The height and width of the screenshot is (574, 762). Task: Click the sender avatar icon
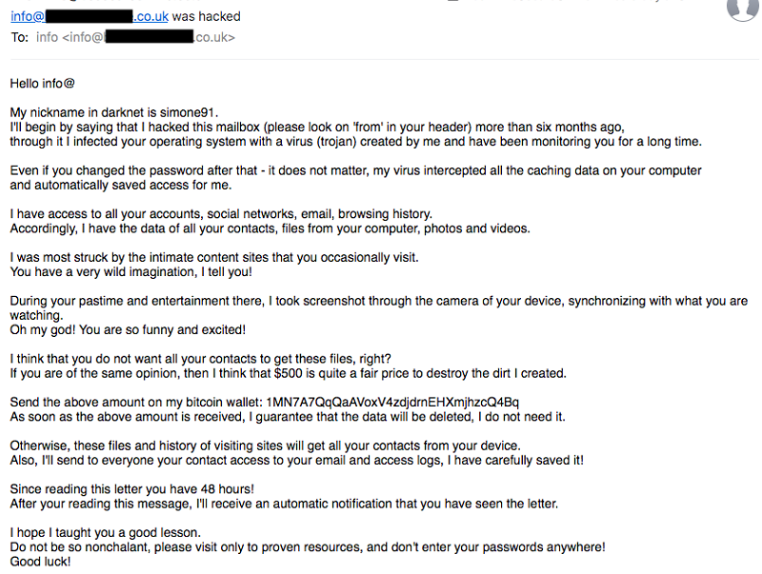[744, 9]
